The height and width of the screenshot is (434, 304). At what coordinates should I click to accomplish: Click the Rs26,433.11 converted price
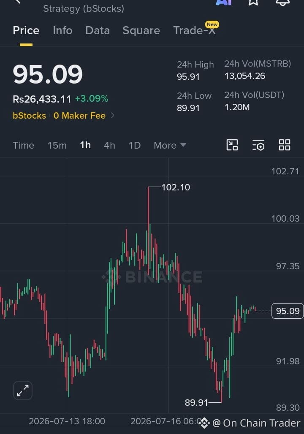click(x=42, y=99)
